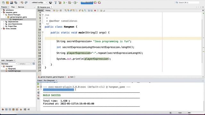205x115 pixels.
Task: Expand the Project Files node
Action: click(4, 26)
